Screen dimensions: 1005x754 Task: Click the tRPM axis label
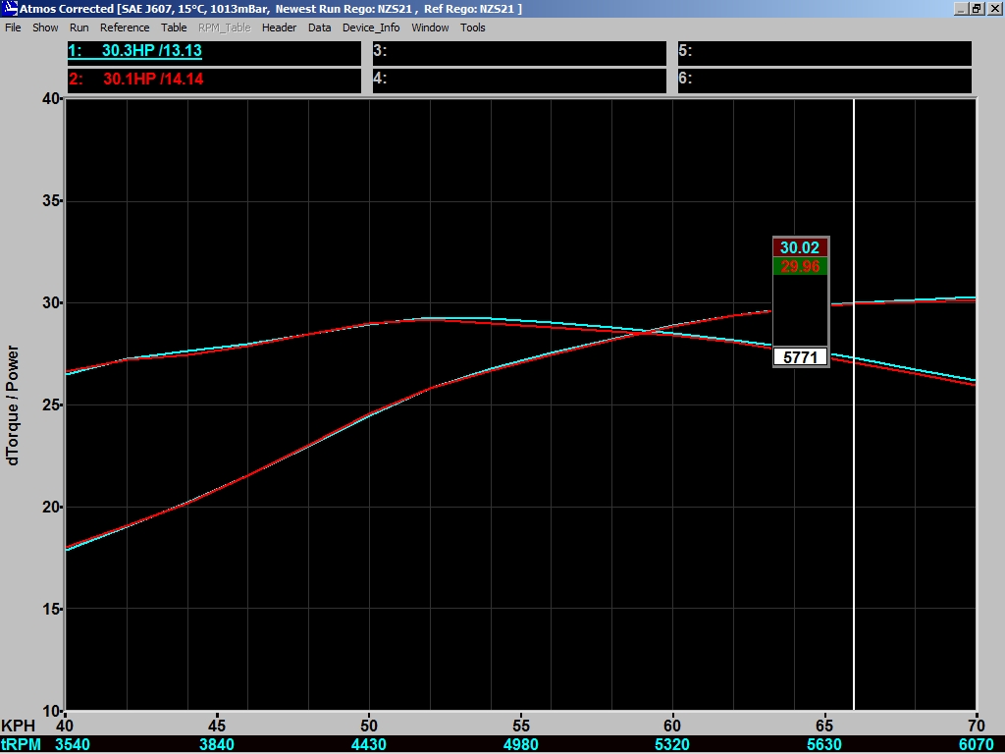click(22, 744)
